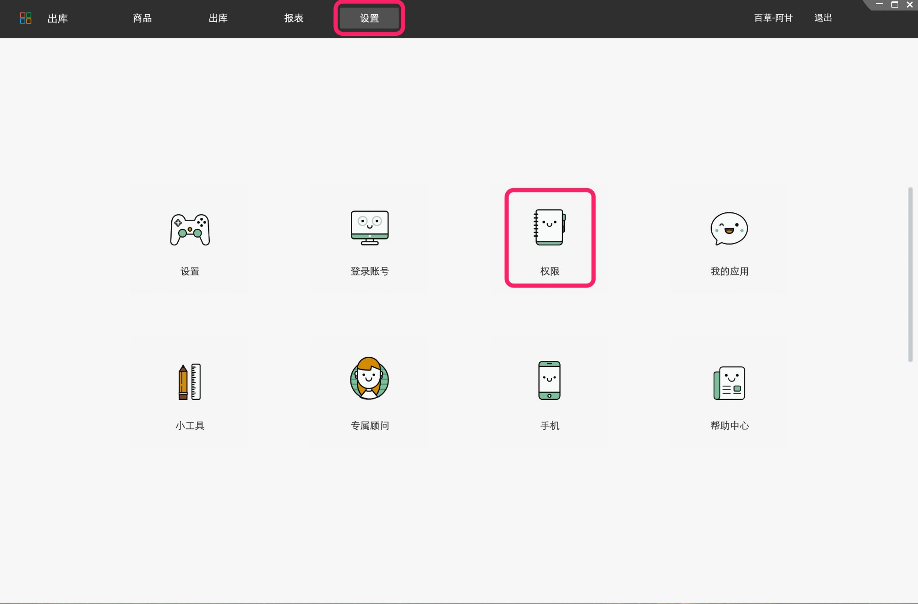Select the 设置 top menu tab
918x604 pixels.
[x=369, y=18]
